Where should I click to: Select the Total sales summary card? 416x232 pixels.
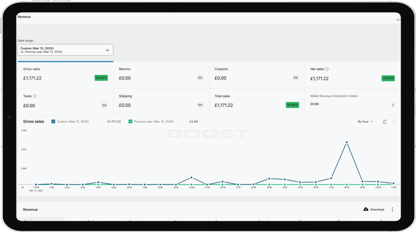[257, 102]
